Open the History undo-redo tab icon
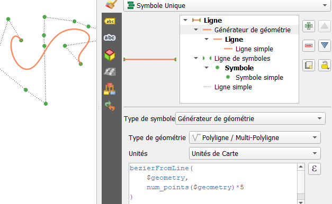The width and height of the screenshot is (332, 204). tap(110, 106)
